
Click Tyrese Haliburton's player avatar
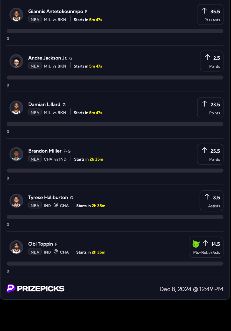coord(16,201)
